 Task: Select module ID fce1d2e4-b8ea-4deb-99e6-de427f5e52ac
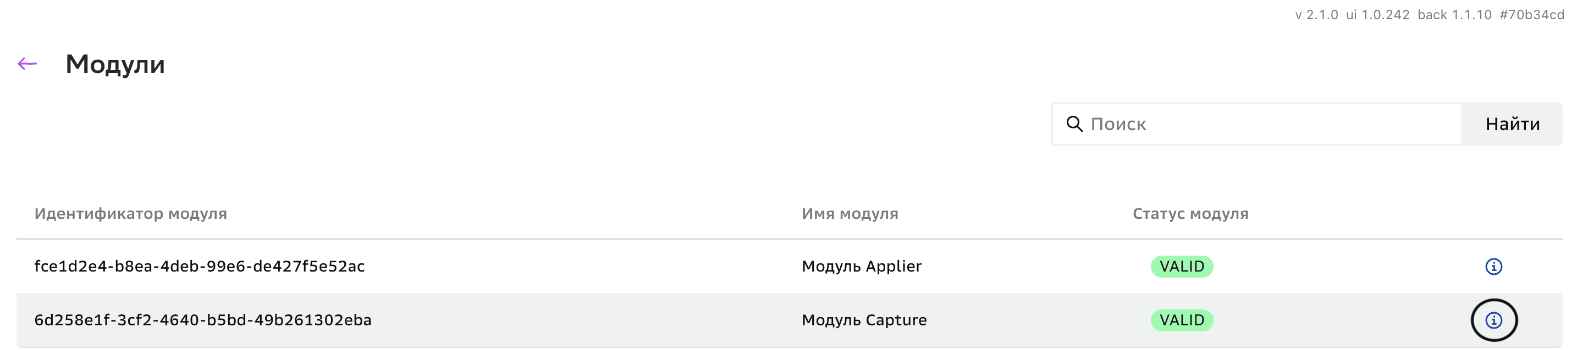pyautogui.click(x=200, y=266)
